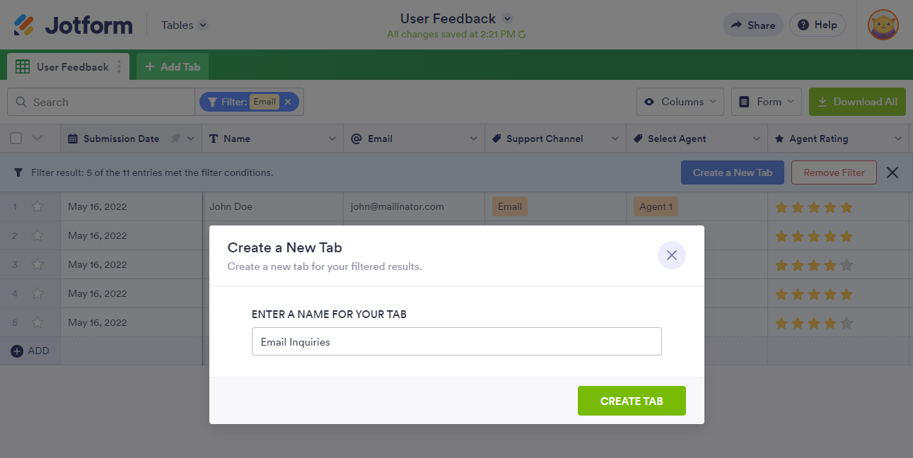Open the Form dropdown menu
Screen dimensions: 913x458
767,102
